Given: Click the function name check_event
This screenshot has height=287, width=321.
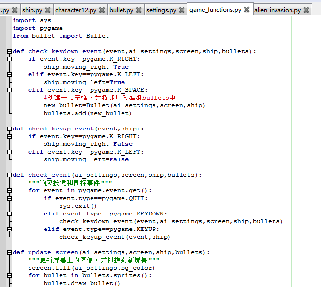Looking at the screenshot, I should 49,175.
